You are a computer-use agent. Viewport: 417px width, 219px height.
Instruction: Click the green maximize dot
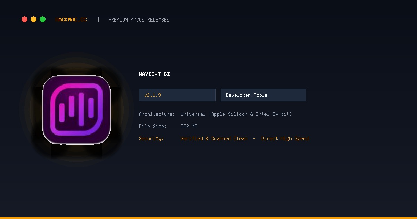[x=42, y=19]
